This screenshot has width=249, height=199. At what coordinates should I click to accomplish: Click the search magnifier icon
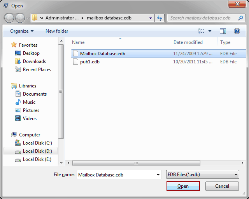[x=240, y=18]
